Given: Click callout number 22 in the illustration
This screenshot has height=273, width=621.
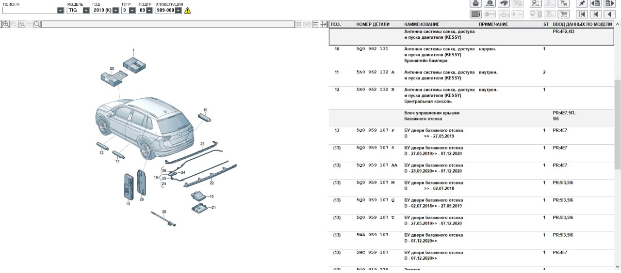Looking at the screenshot, I should point(212,182).
